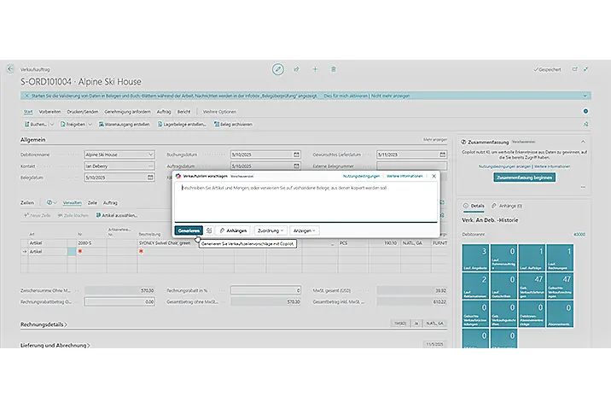This screenshot has width=611, height=408.
Task: Open Belegdatum calendar picker
Action: tap(150, 178)
